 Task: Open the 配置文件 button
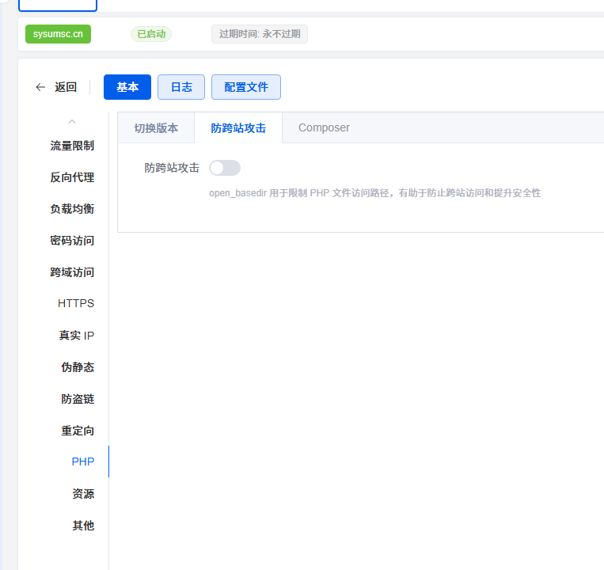pyautogui.click(x=246, y=87)
